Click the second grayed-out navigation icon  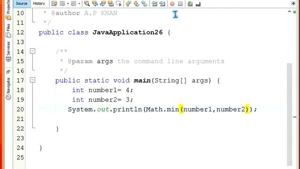(74, 3)
